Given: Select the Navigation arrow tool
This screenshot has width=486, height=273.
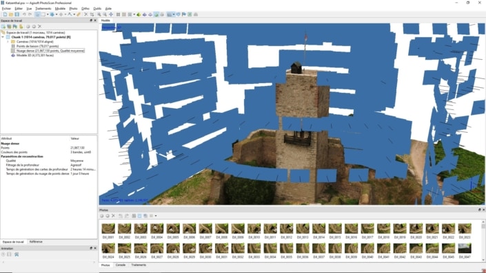Looking at the screenshot, I should point(37,14).
